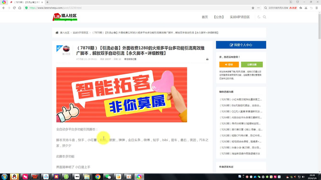Viewport: 321px width, 180px height.
Task: Click the scissors screenshot icon in toolbar
Action: pyautogui.click(x=306, y=8)
